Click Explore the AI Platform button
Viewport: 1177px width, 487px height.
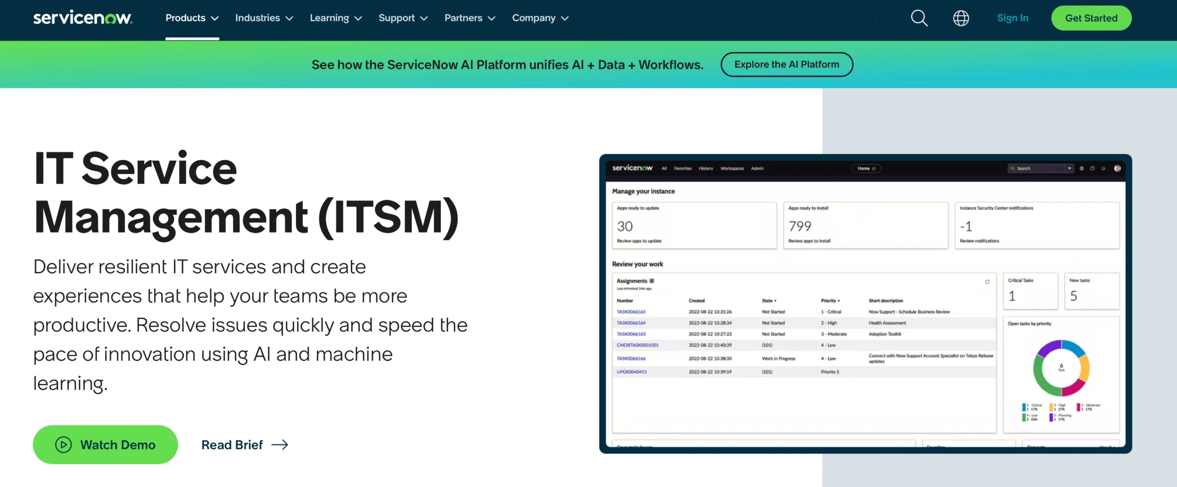787,64
